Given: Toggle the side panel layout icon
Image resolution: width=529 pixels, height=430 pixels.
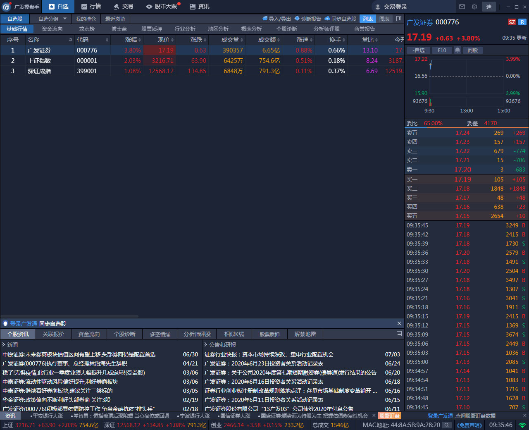Looking at the screenshot, I should [x=399, y=19].
